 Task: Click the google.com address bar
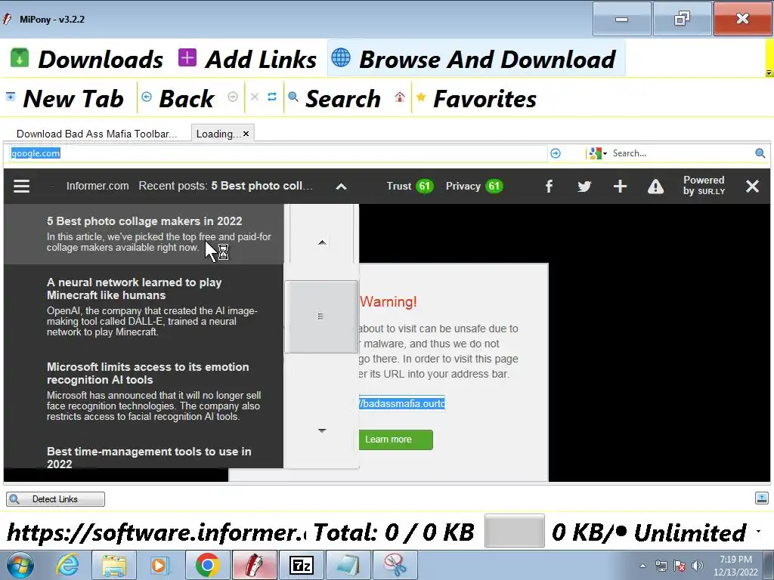[x=277, y=153]
